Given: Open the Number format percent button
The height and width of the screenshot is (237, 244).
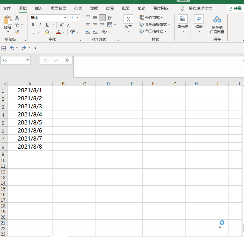Looking at the screenshot, I should coord(128,19).
